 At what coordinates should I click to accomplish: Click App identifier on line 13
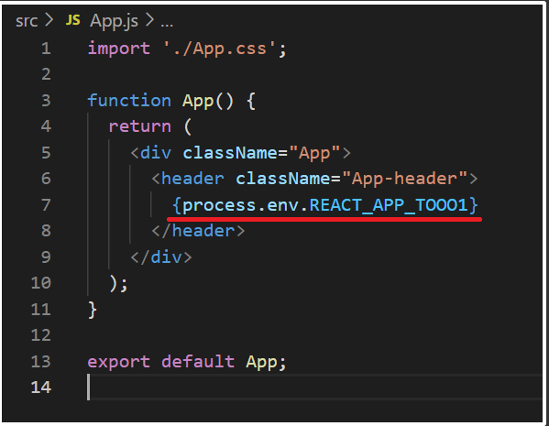click(x=261, y=363)
